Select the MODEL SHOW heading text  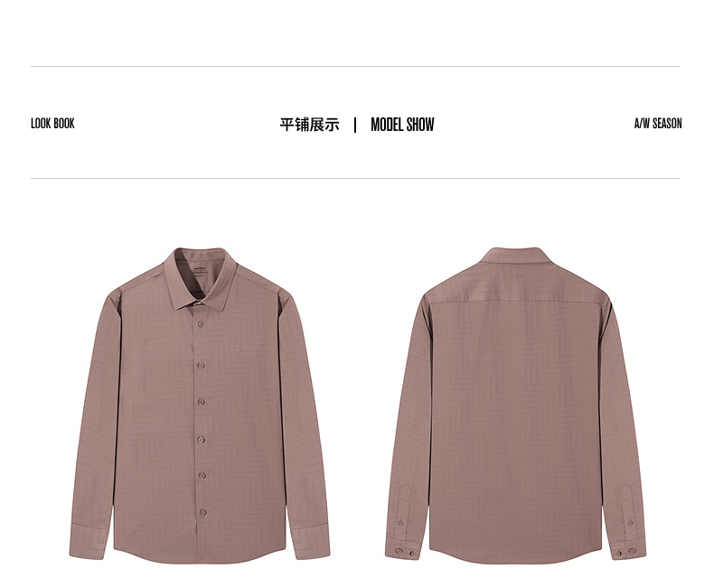click(x=402, y=125)
